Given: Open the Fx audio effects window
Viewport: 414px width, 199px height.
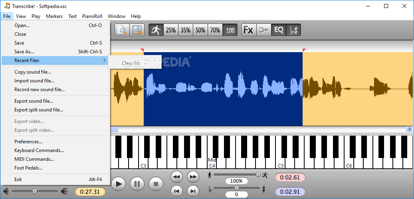Looking at the screenshot, I should click(x=249, y=30).
